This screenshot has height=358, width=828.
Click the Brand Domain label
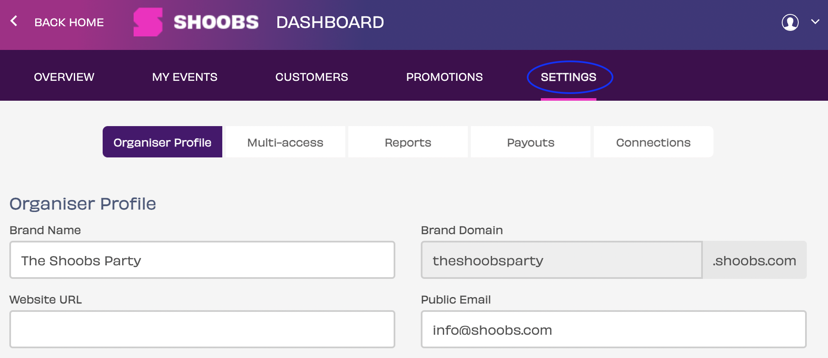462,230
